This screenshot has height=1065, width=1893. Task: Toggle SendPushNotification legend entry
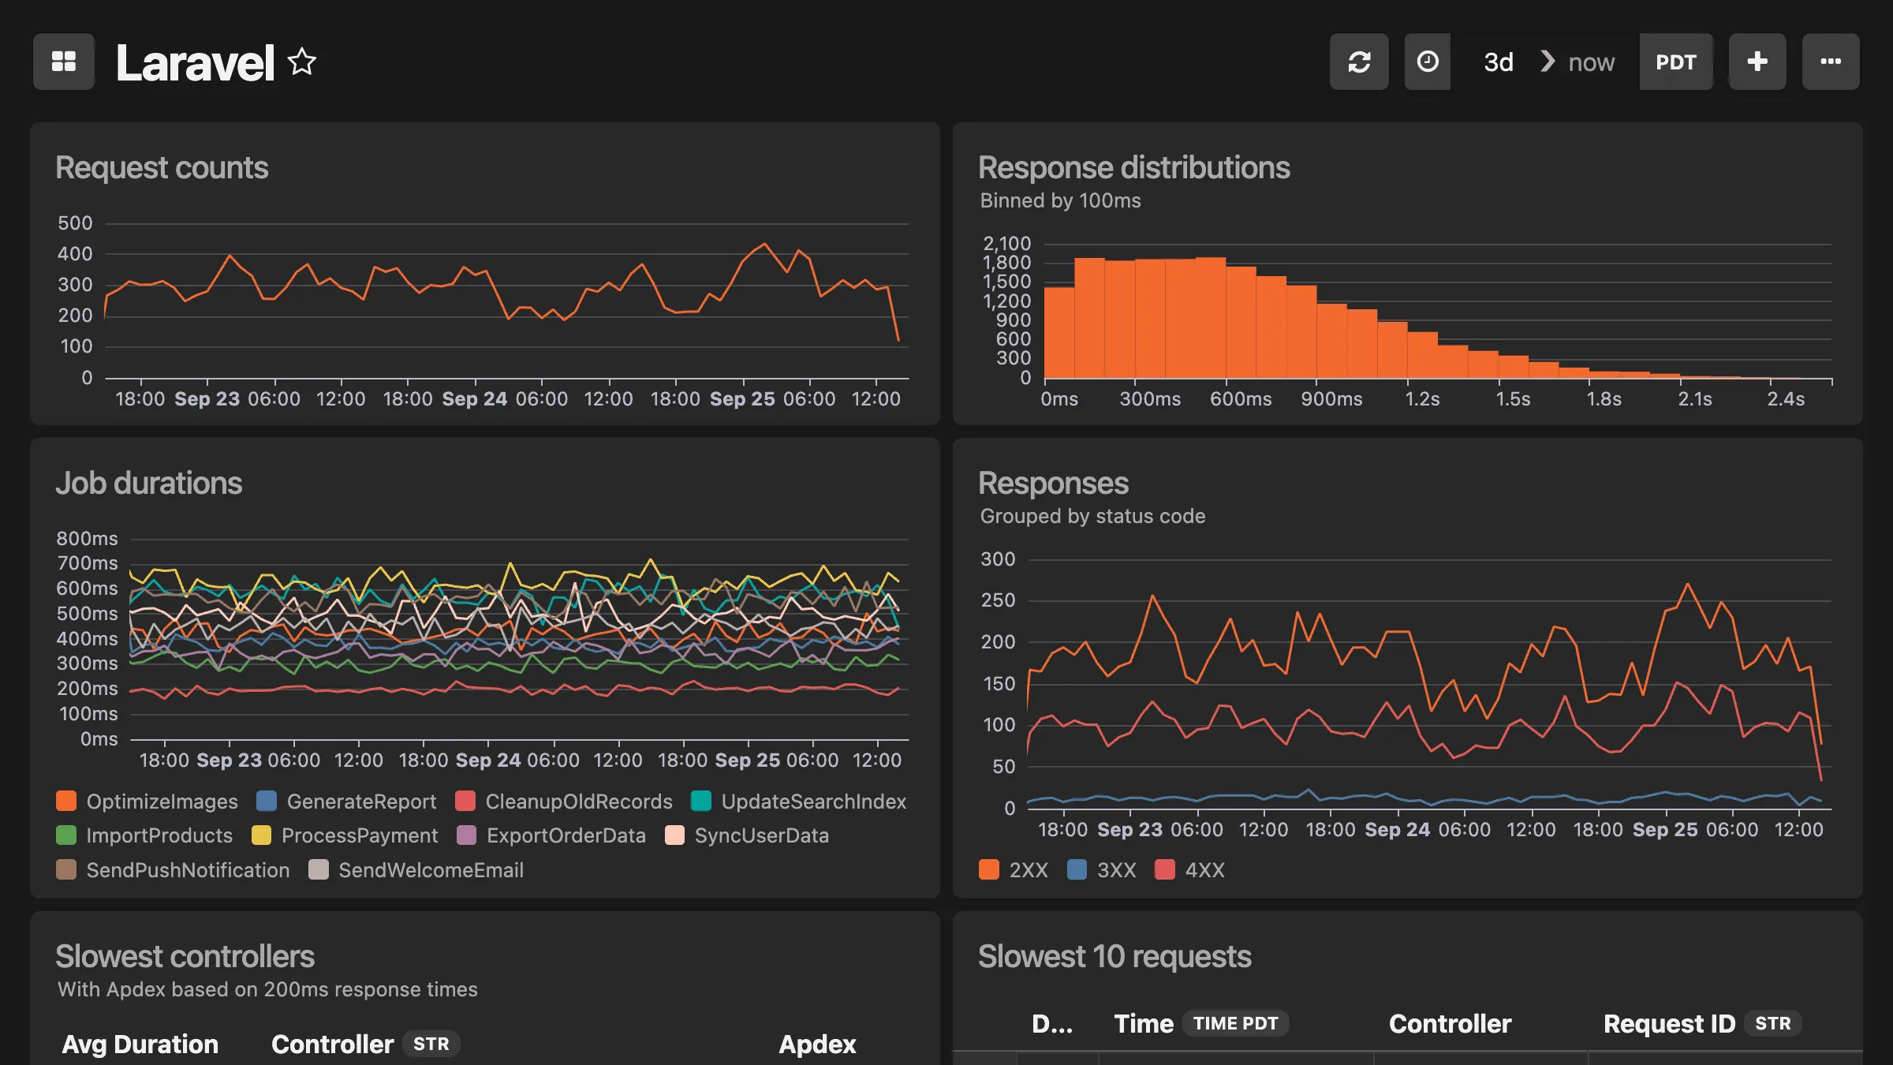[x=174, y=870]
